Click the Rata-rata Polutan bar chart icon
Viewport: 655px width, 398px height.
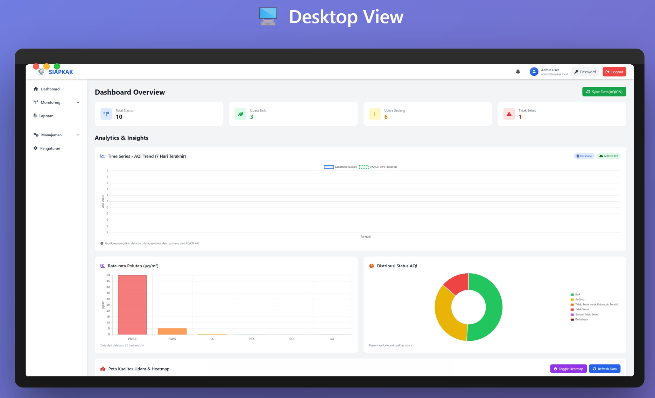(x=103, y=266)
